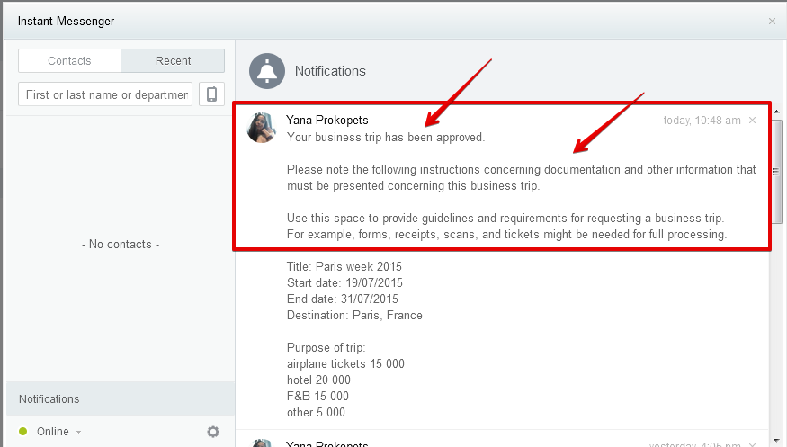Switch to the Recent tab
The width and height of the screenshot is (787, 447).
[x=173, y=60]
